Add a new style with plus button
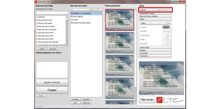Screen dimensions: 219x109 tap(164, 10)
